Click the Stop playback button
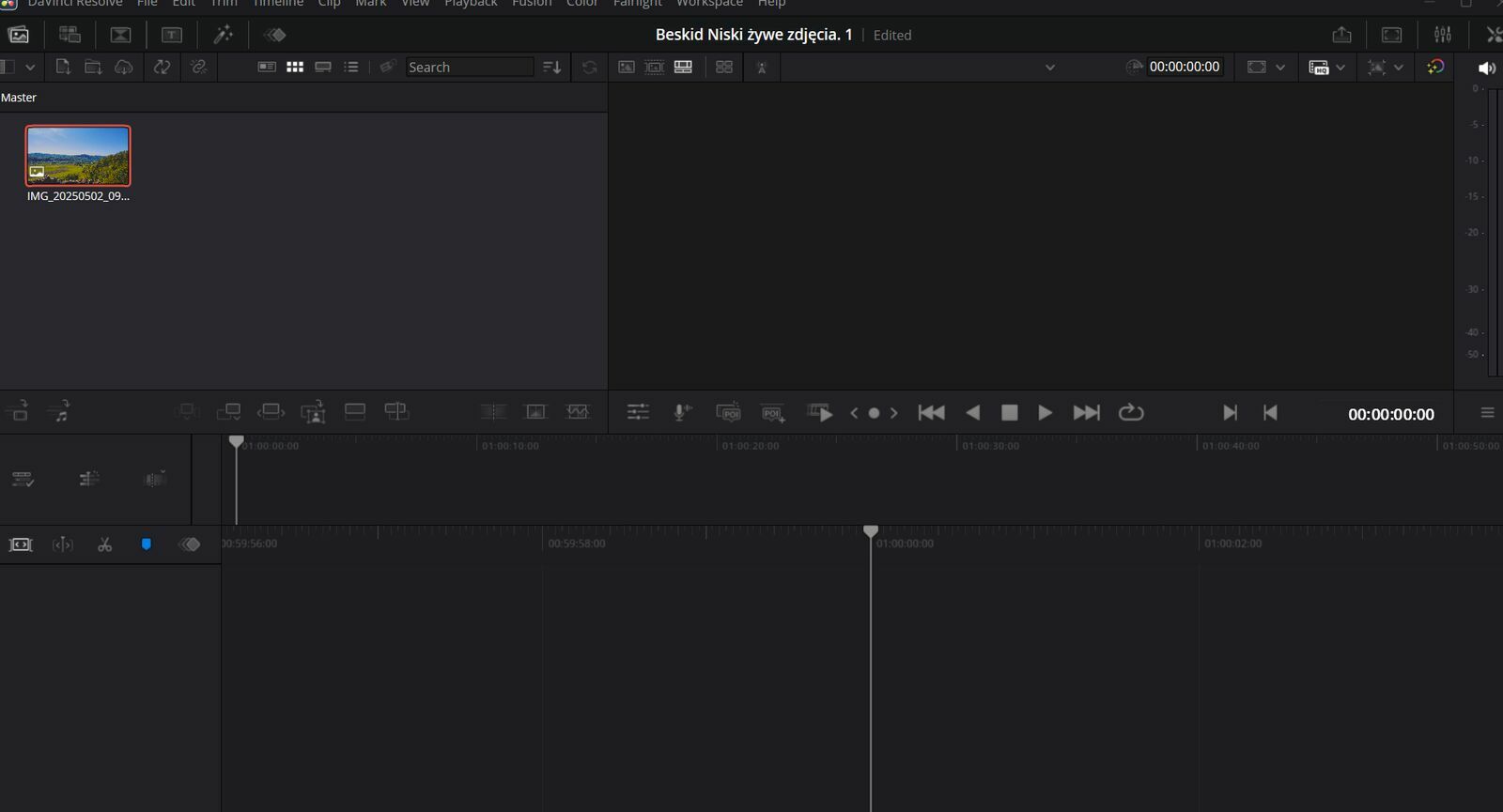The width and height of the screenshot is (1503, 812). (x=1009, y=412)
